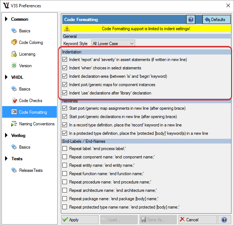Image resolution: width=234 pixels, height=226 pixels.
Task: Collapse the Verilog tree section
Action: point(6,135)
